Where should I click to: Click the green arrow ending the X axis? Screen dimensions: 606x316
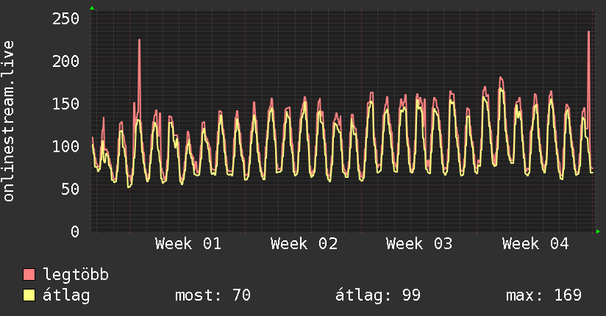click(599, 231)
